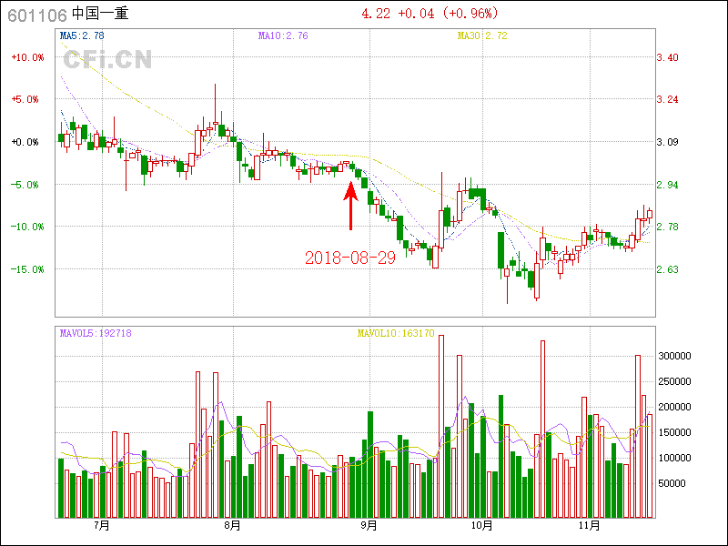
Task: Select the MA30:2.72 indicator label
Action: [482, 35]
